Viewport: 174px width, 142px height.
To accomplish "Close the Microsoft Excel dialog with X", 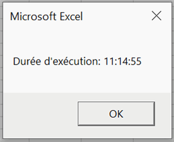I will click(x=156, y=16).
